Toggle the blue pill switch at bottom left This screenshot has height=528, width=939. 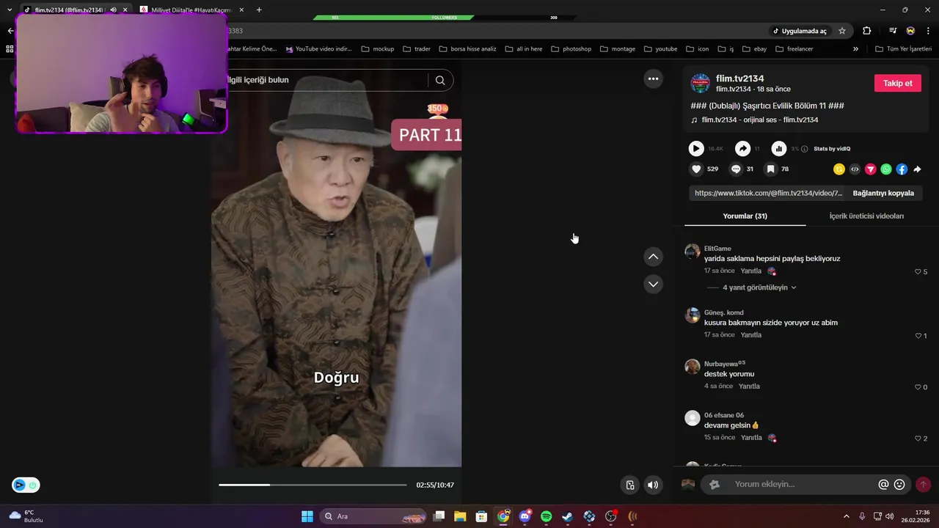pyautogui.click(x=26, y=485)
